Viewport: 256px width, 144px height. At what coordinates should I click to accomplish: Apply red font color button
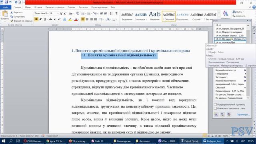(x=76, y=19)
